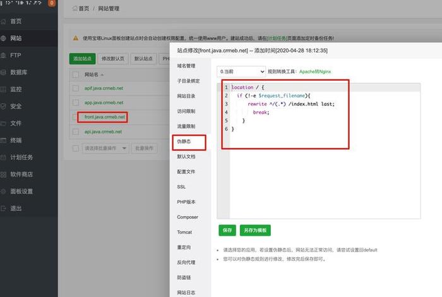Switch to the 子目录绑定 tab
This screenshot has width=442, height=297.
click(188, 81)
